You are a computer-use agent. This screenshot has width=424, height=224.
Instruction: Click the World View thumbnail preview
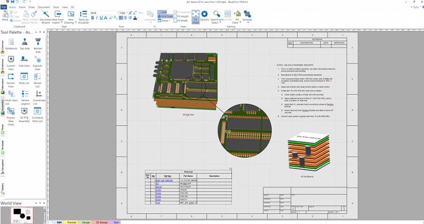point(22,215)
